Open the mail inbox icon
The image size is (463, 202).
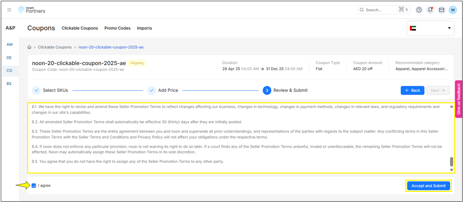coord(441,10)
